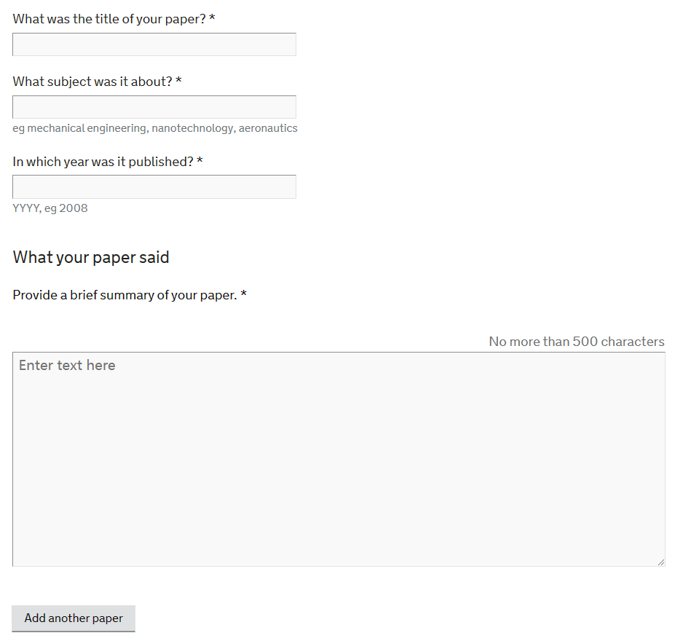The image size is (683, 641).
Task: Click the word 'aeronautics' in the subject hint
Action: click(x=268, y=128)
